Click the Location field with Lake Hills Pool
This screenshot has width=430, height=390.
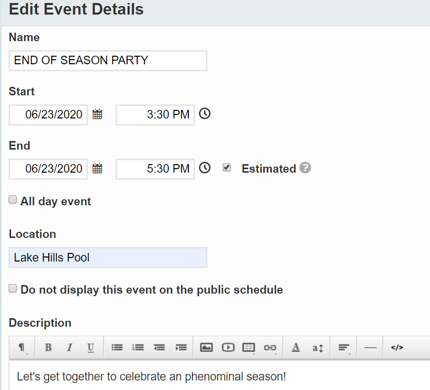(x=108, y=257)
